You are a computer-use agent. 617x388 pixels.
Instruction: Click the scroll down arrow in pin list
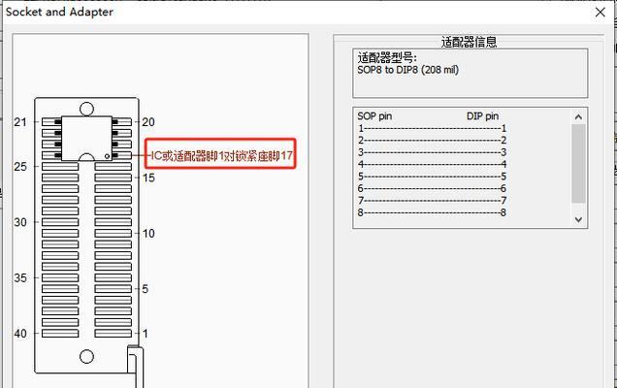click(578, 219)
